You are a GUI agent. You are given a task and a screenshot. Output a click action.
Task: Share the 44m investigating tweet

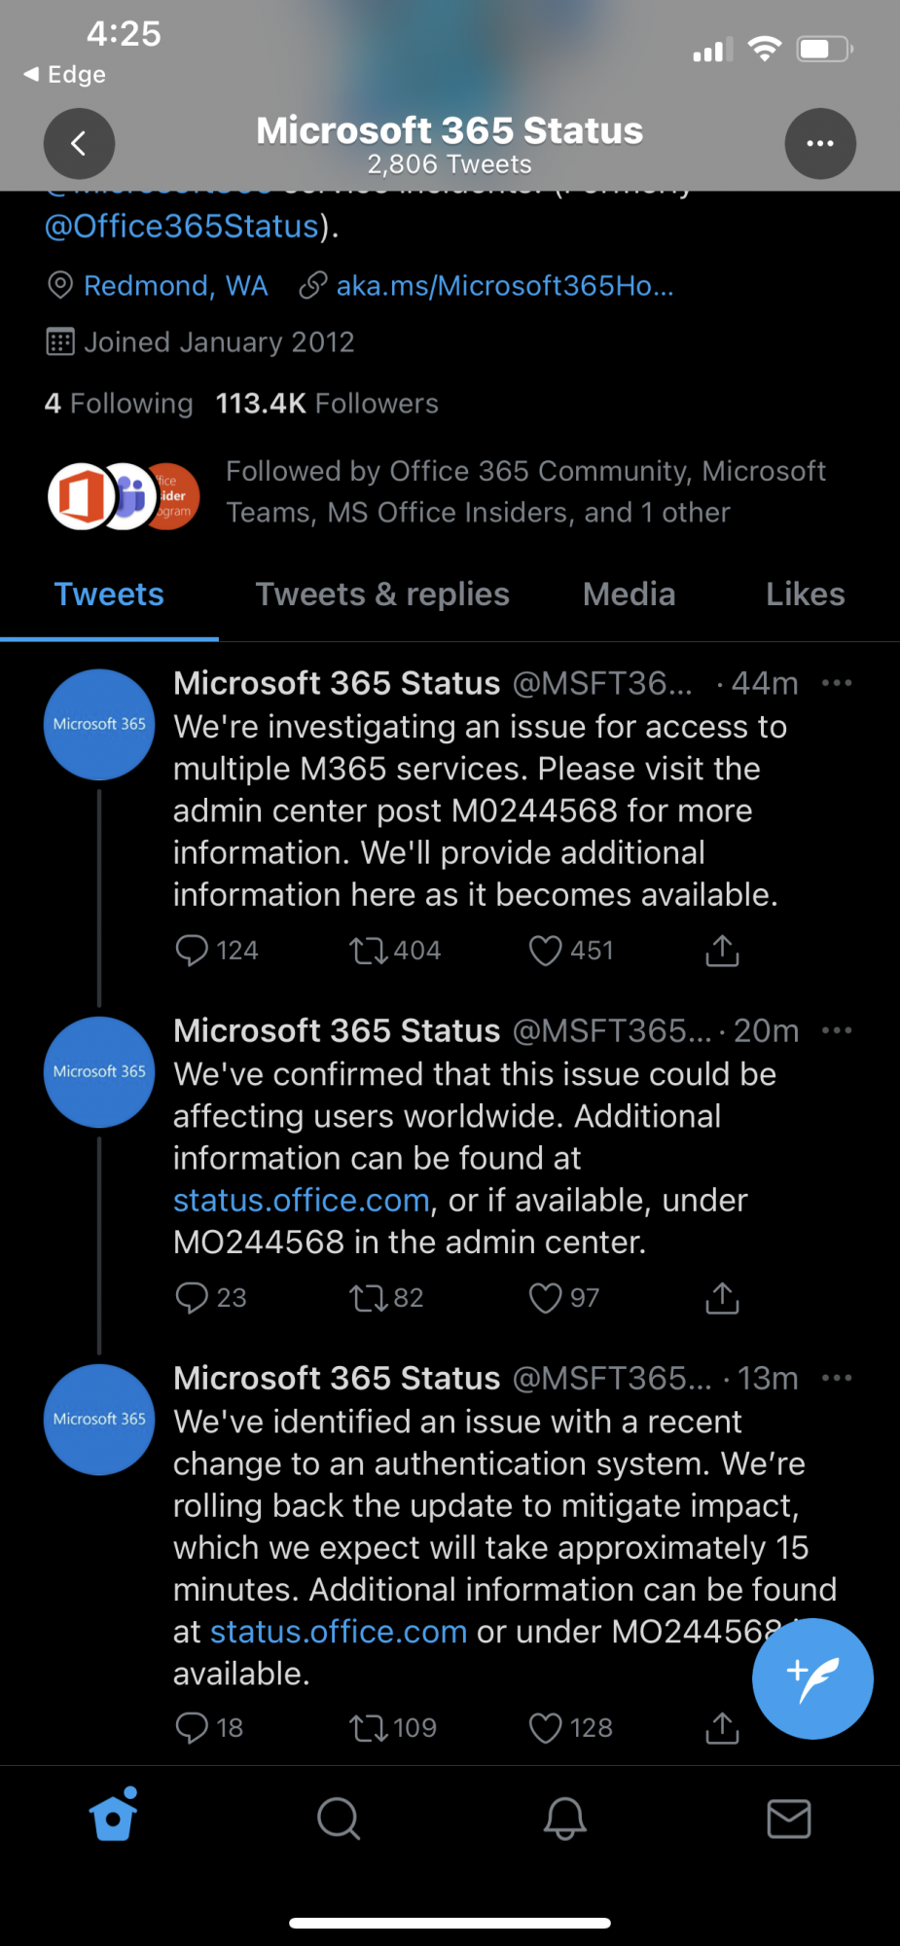722,950
